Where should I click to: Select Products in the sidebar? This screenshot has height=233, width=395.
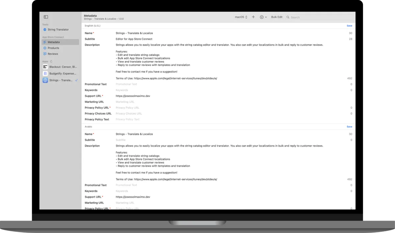click(60, 48)
